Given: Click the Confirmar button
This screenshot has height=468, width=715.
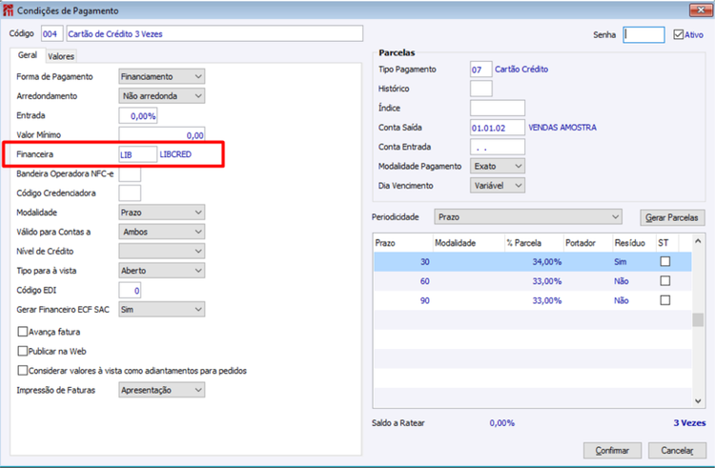Looking at the screenshot, I should click(612, 450).
